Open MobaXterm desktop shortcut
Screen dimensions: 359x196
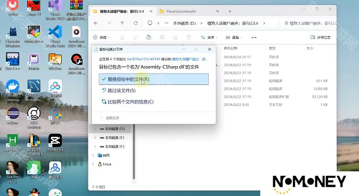pyautogui.click(x=34, y=35)
